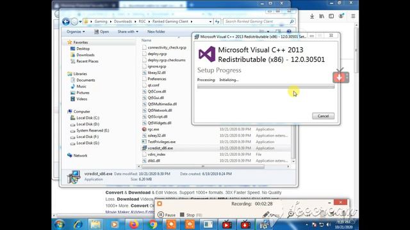Open the Pictures library
This screenshot has height=230, width=410.
83,93
